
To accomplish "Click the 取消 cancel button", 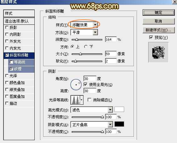I will click(159, 21).
